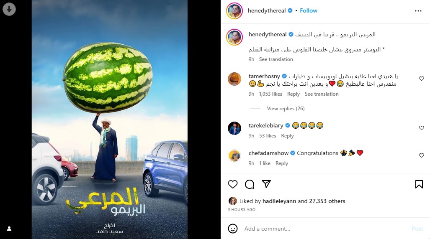Click the download arrow icon on the image

click(9, 9)
